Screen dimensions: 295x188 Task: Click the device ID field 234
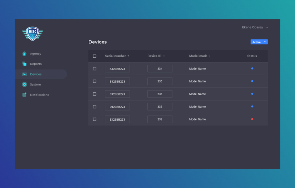tap(160, 68)
